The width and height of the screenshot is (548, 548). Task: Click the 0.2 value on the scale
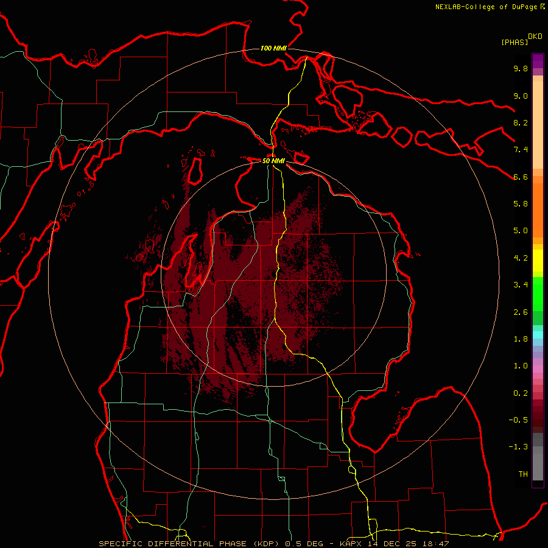pyautogui.click(x=521, y=393)
